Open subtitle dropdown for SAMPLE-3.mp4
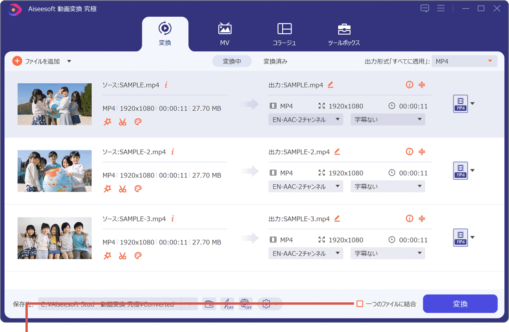The width and height of the screenshot is (509, 332). pos(387,253)
